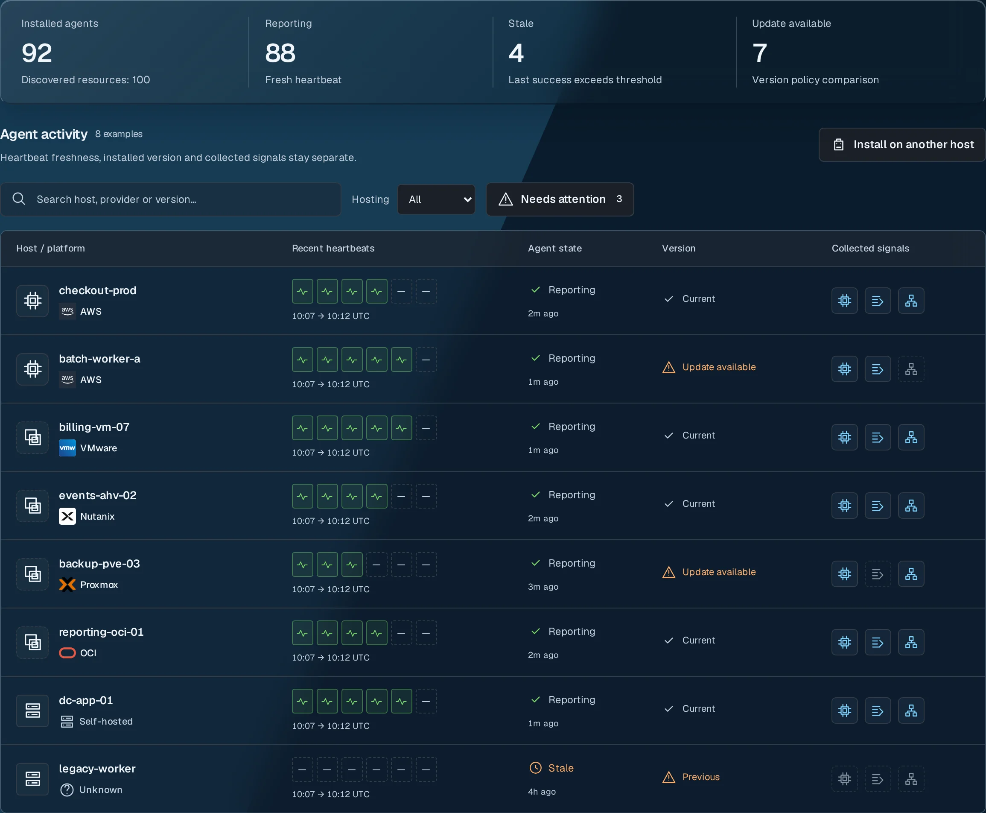The width and height of the screenshot is (986, 813).
Task: Open the checkout-prod host name
Action: click(97, 291)
